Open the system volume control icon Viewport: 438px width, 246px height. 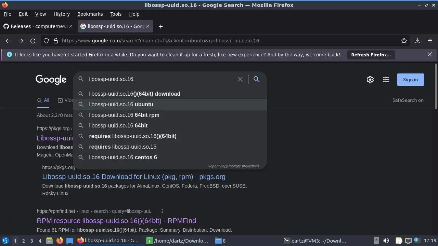point(386,241)
